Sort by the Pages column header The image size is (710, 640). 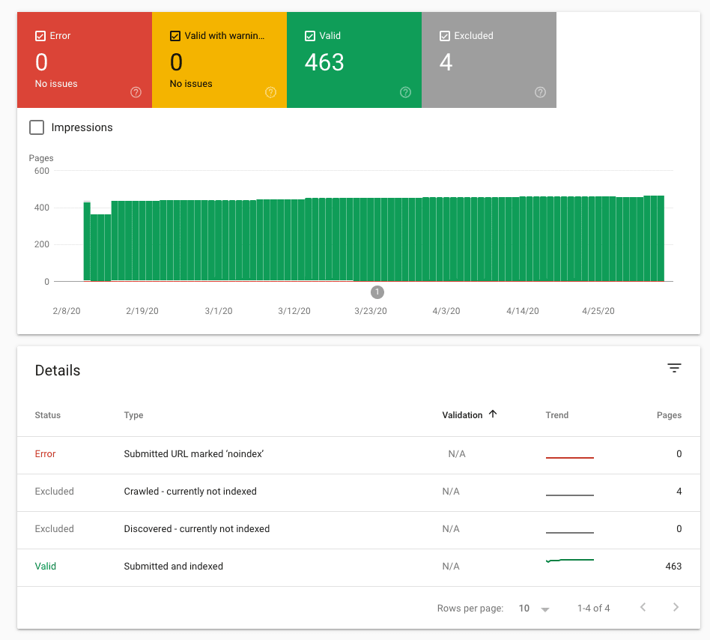click(x=670, y=415)
